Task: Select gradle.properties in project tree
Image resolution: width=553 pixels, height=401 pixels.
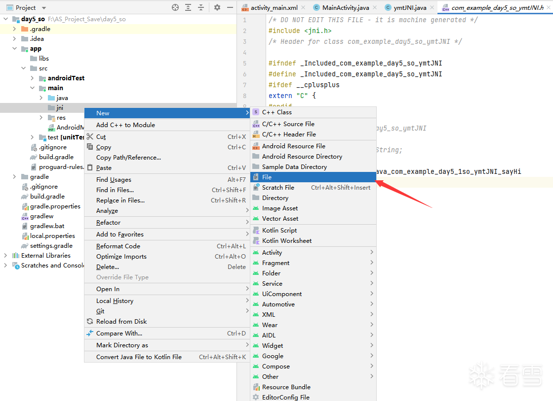Action: click(55, 206)
